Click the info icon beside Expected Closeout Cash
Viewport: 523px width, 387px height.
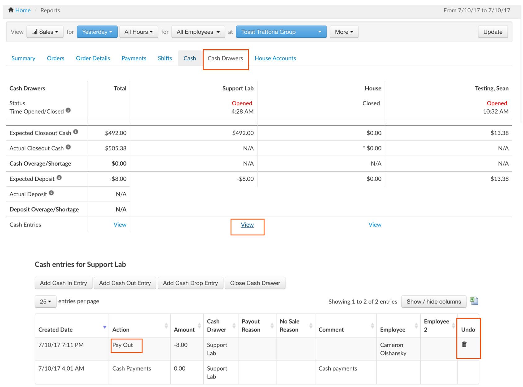coord(76,132)
